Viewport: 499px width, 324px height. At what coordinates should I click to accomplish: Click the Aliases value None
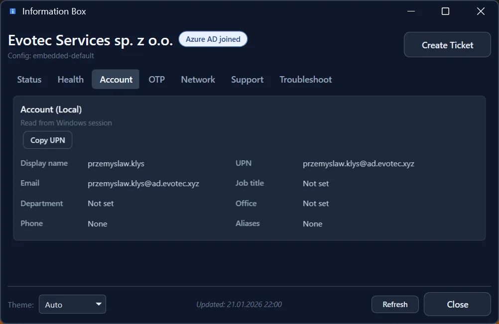coord(313,224)
